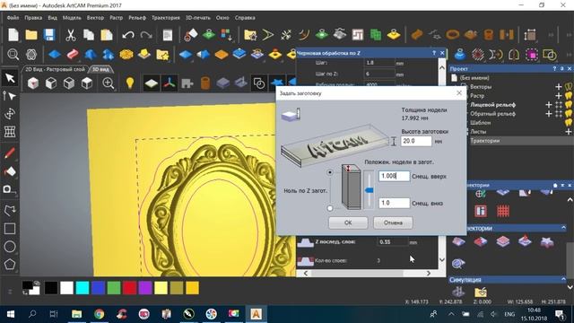Launch ArtCAM from the Windows taskbar
The image size is (574, 323).
click(x=256, y=314)
